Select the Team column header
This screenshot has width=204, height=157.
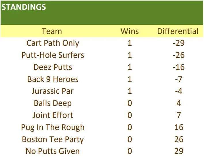tap(52, 31)
